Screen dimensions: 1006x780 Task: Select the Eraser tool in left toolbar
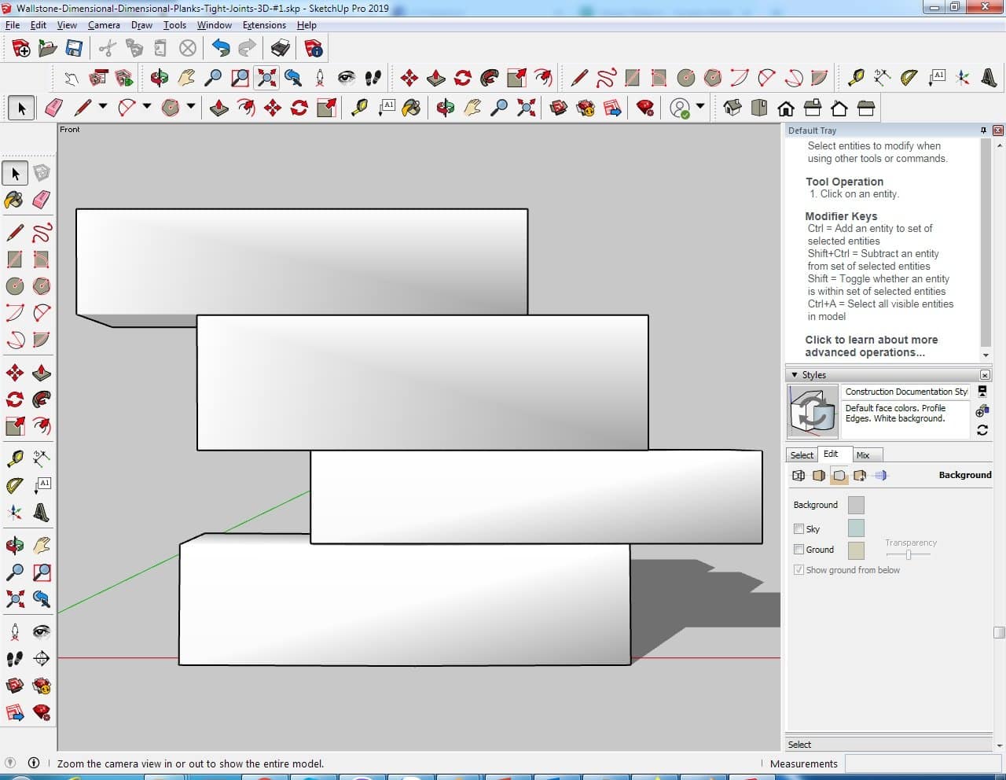[42, 200]
